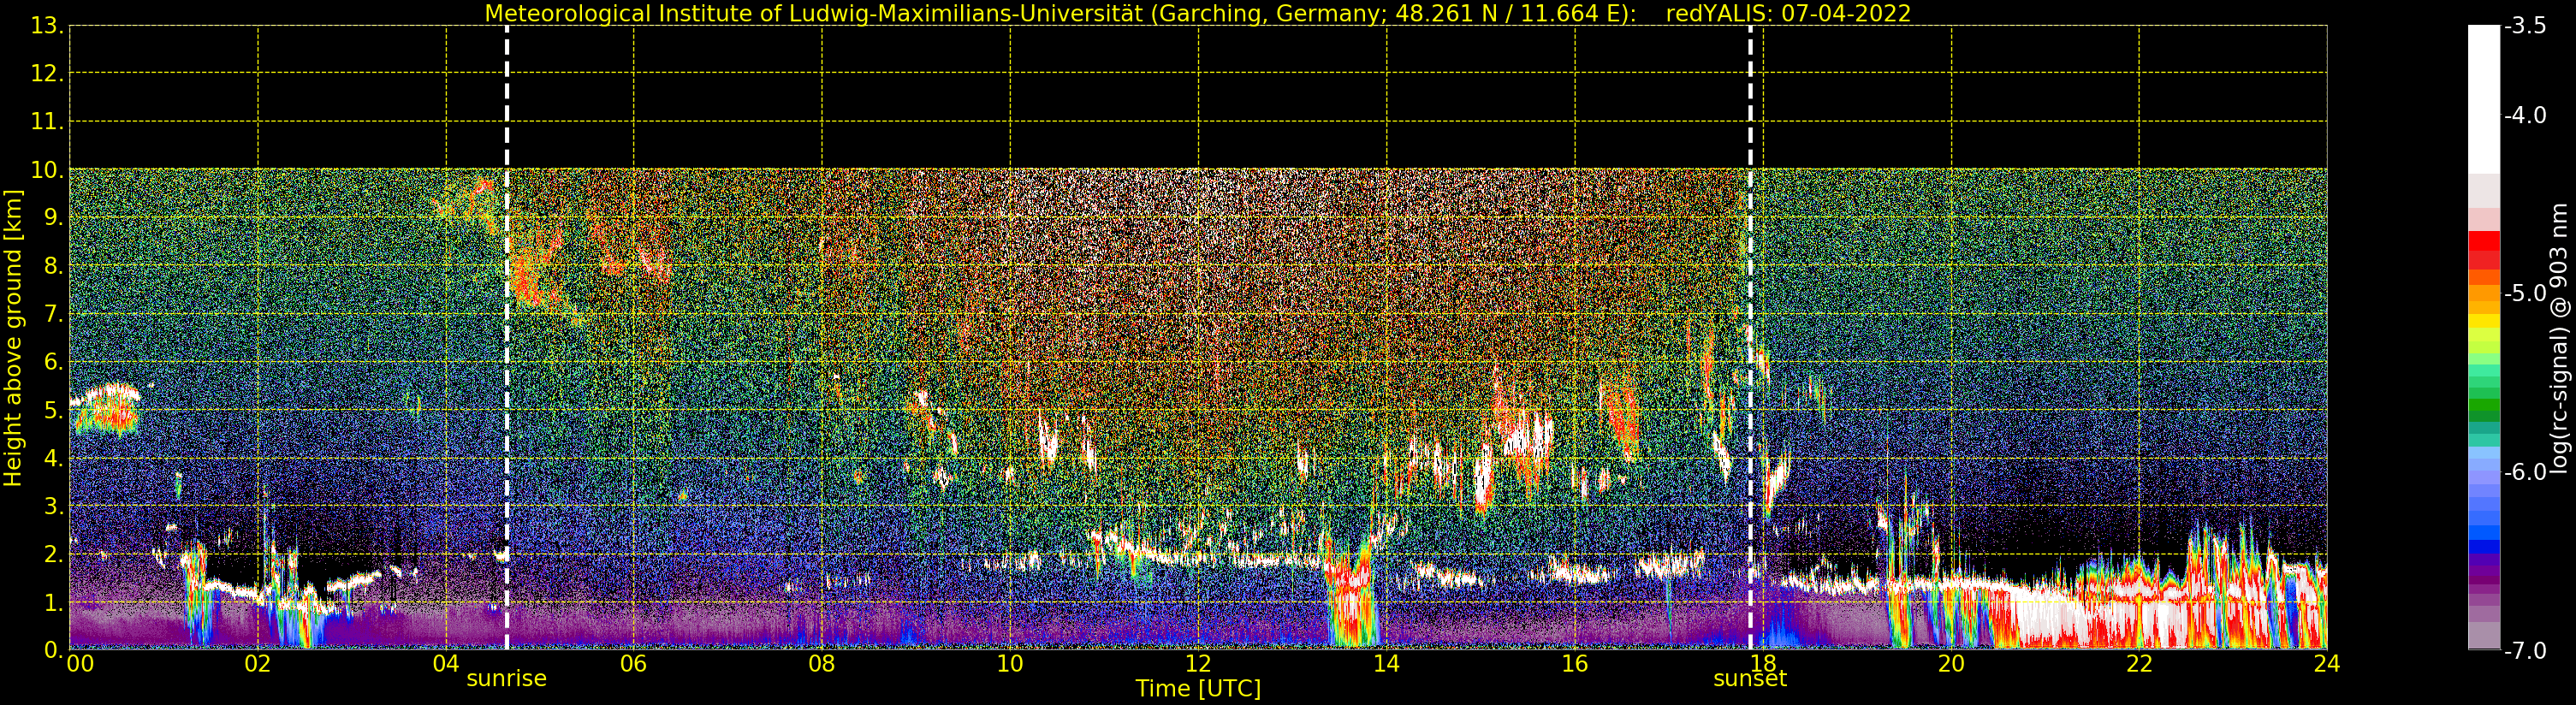Click the '2.' tick on the height axis
2576x705 pixels.
coord(53,555)
